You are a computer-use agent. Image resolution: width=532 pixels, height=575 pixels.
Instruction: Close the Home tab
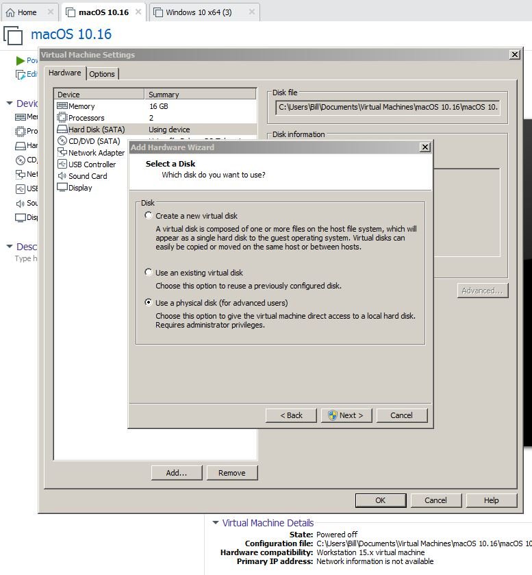tap(51, 12)
